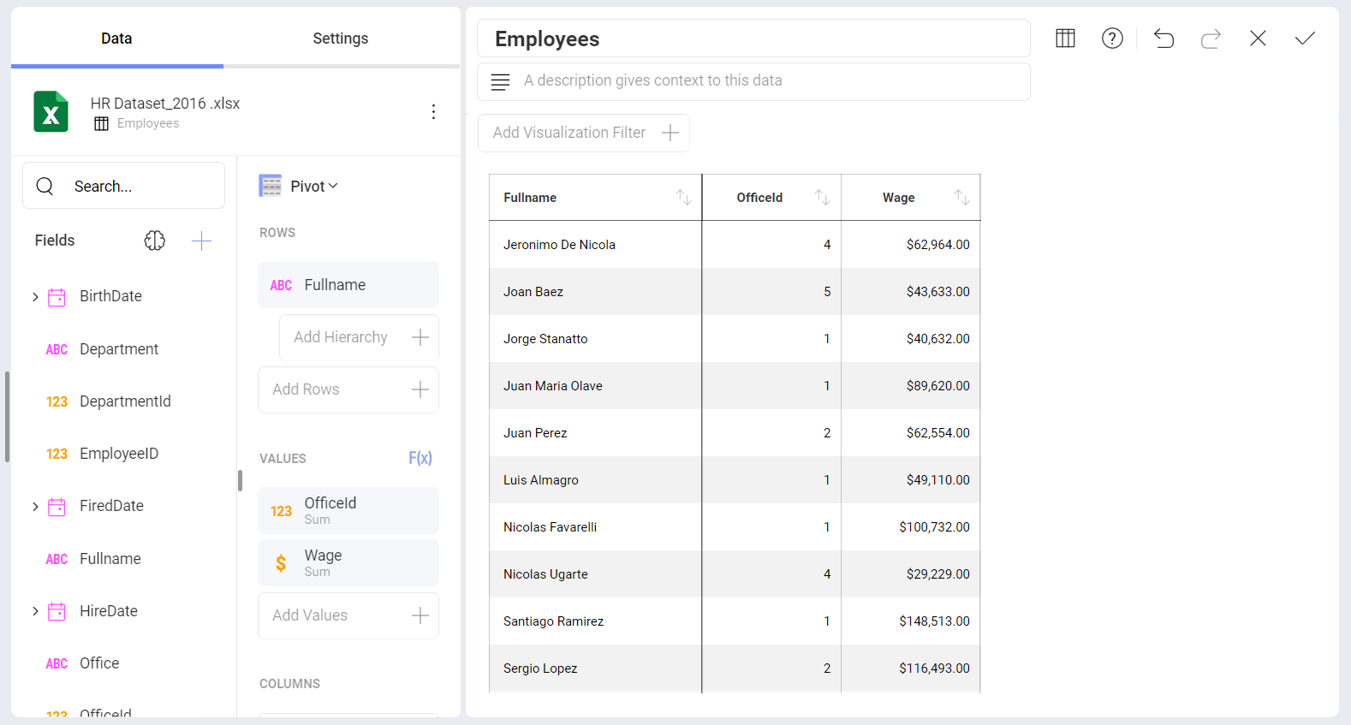Click the Excel file icon
Image resolution: width=1351 pixels, height=725 pixels.
[51, 111]
